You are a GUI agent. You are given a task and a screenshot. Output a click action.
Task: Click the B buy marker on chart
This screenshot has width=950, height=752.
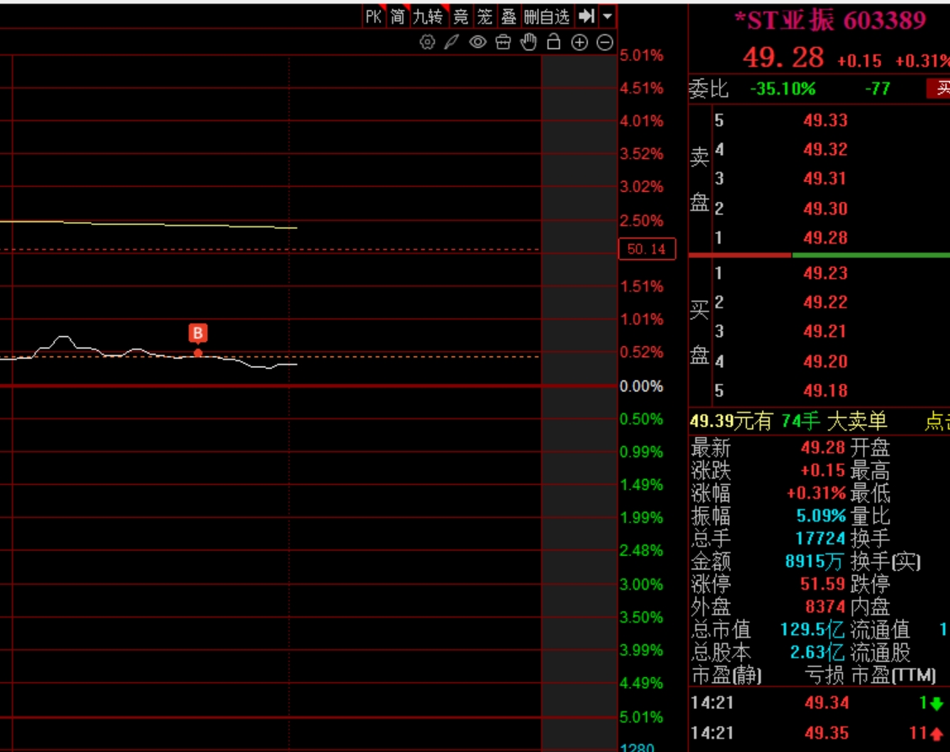click(198, 333)
